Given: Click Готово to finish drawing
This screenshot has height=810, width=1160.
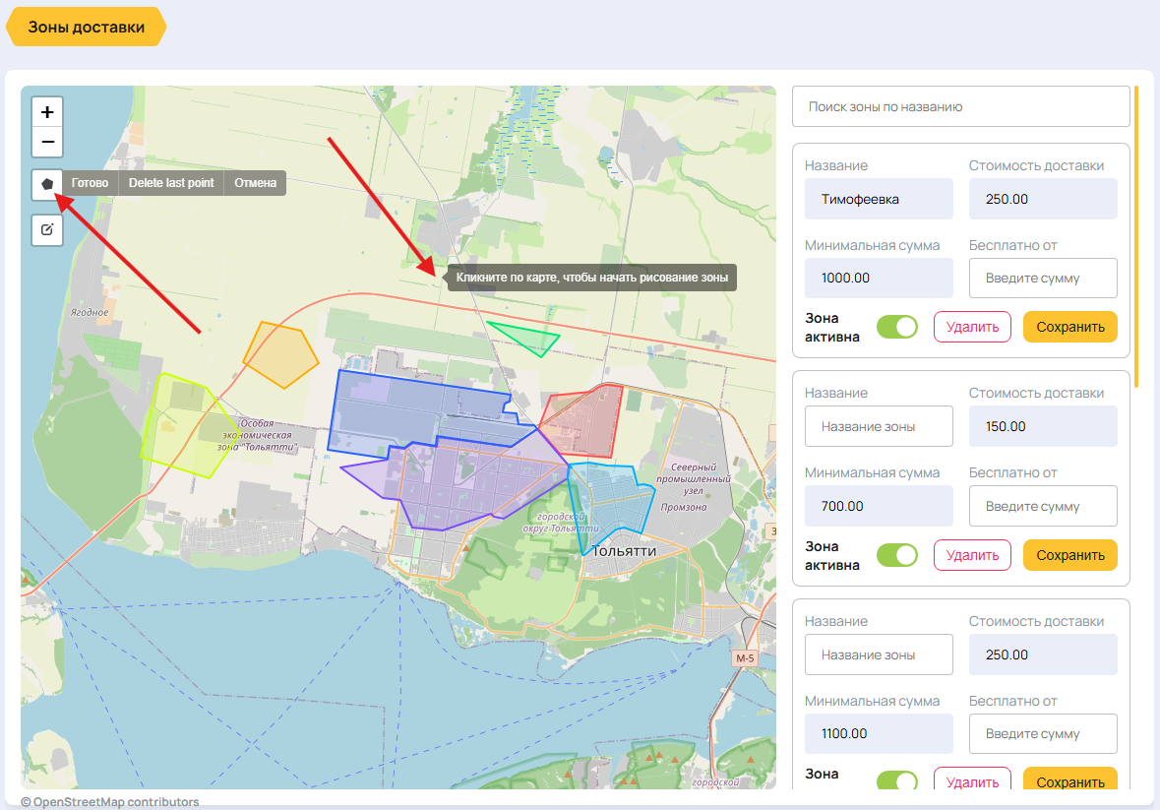Looking at the screenshot, I should 90,183.
